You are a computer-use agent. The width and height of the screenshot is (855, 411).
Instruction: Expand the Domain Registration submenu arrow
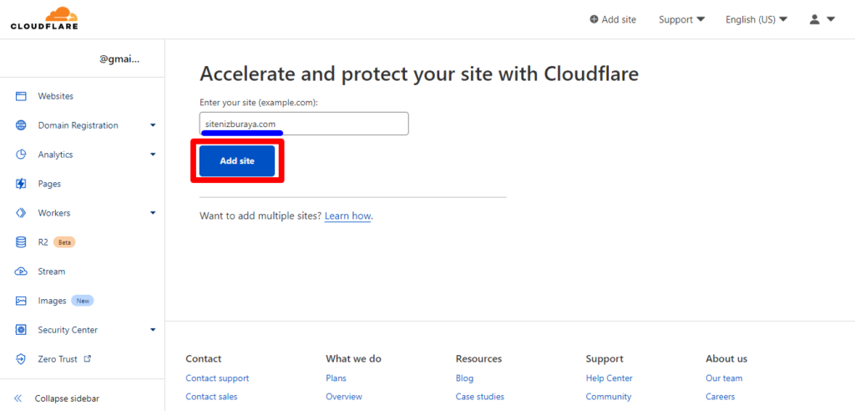[153, 125]
